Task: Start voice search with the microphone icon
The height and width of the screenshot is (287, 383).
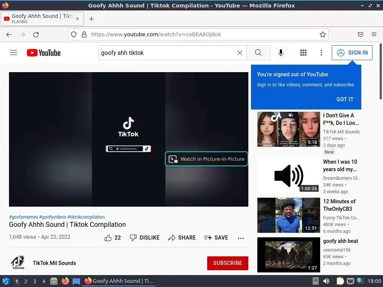Action: [281, 53]
